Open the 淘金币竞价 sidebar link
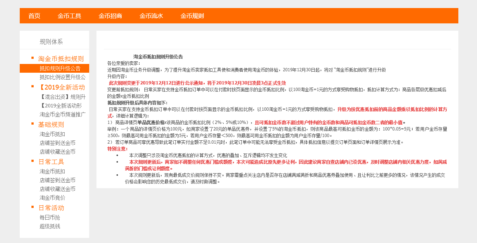477x243 pixels. [52, 198]
